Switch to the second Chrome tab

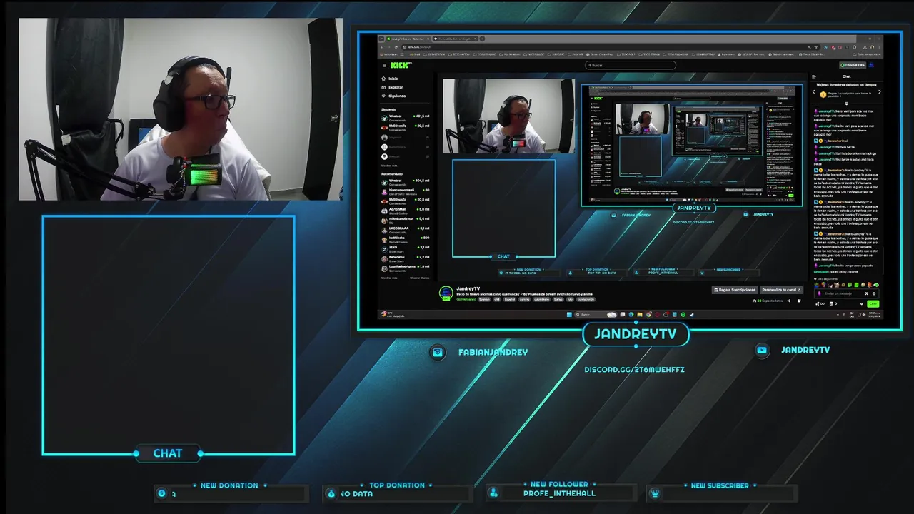[456, 39]
